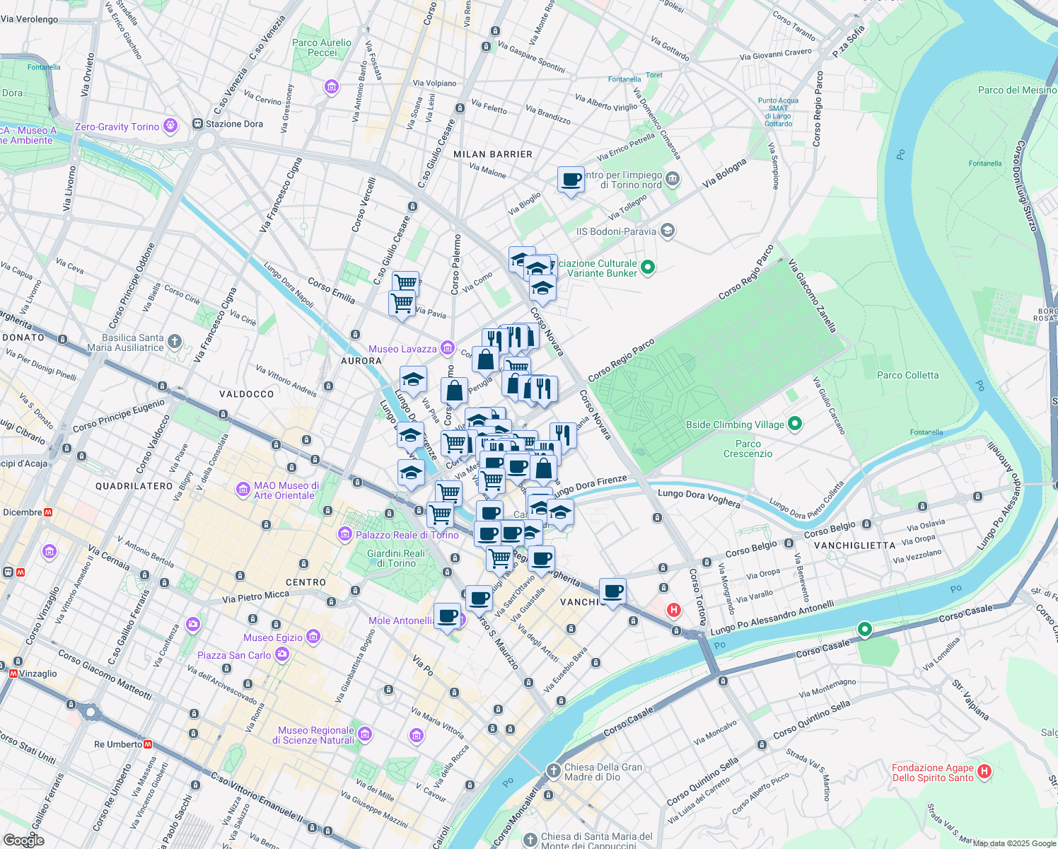Screen dimensions: 1058x849
Task: Select the coffee cup marker near Milan Barrier
Action: point(571,180)
